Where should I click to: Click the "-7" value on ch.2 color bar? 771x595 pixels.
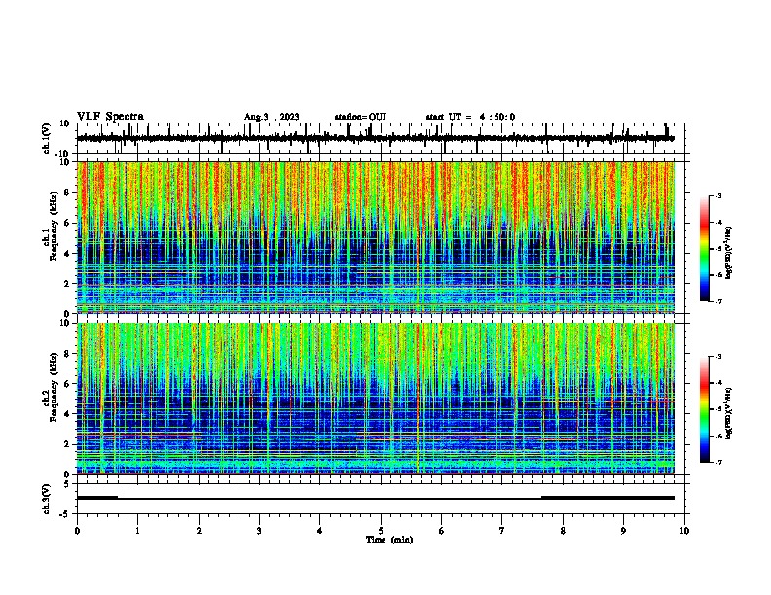point(717,463)
